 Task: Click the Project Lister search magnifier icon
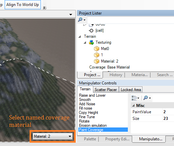point(80,20)
